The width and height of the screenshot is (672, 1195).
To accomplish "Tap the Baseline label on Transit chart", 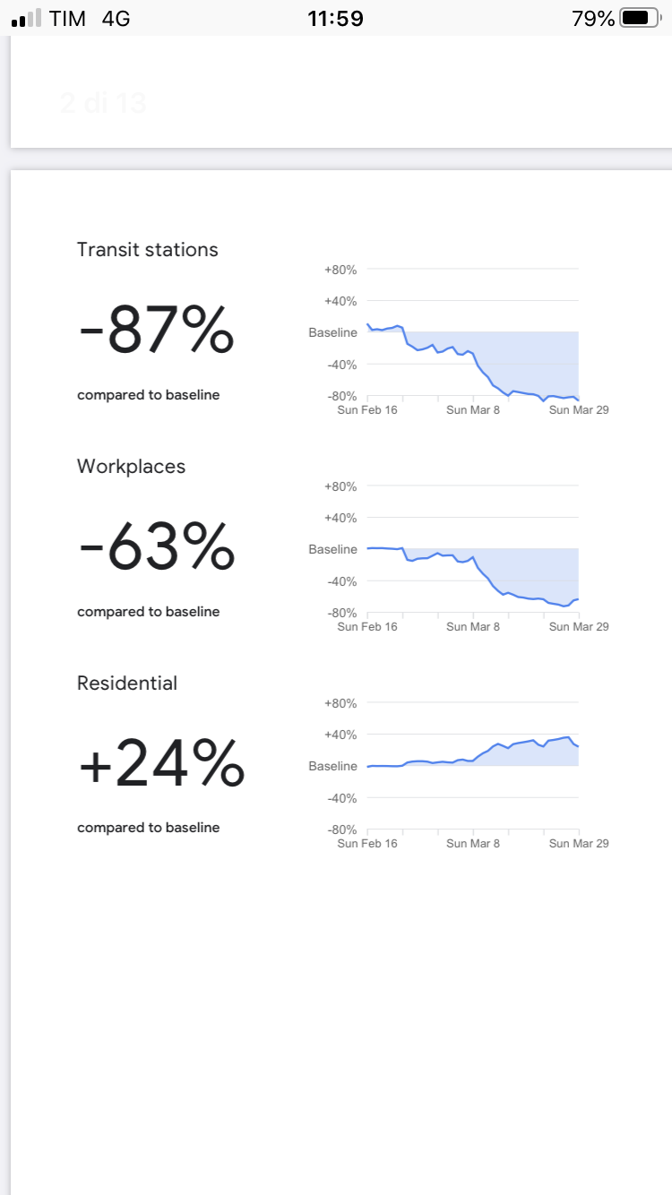I will coord(332,332).
